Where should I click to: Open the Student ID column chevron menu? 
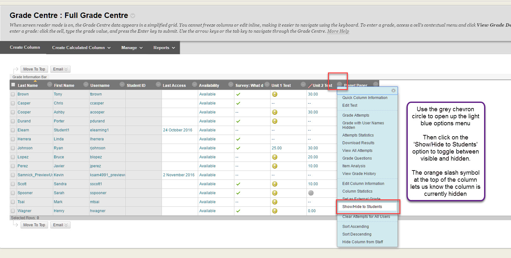tap(158, 84)
